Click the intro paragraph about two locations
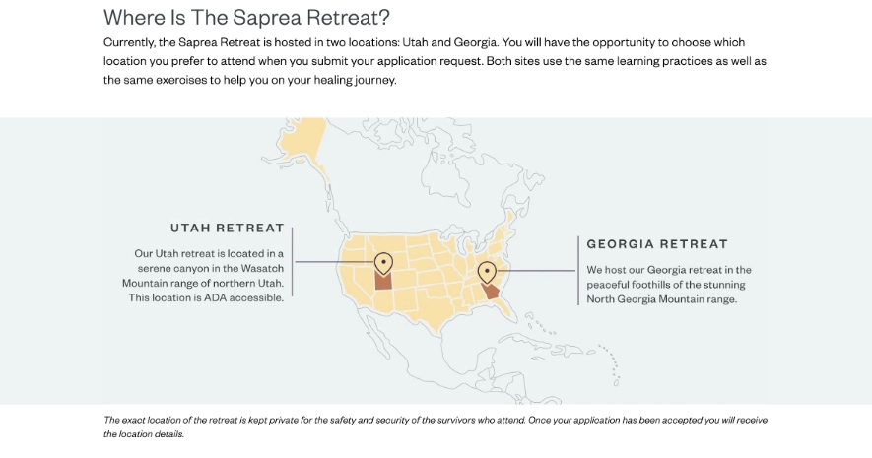 coord(435,61)
